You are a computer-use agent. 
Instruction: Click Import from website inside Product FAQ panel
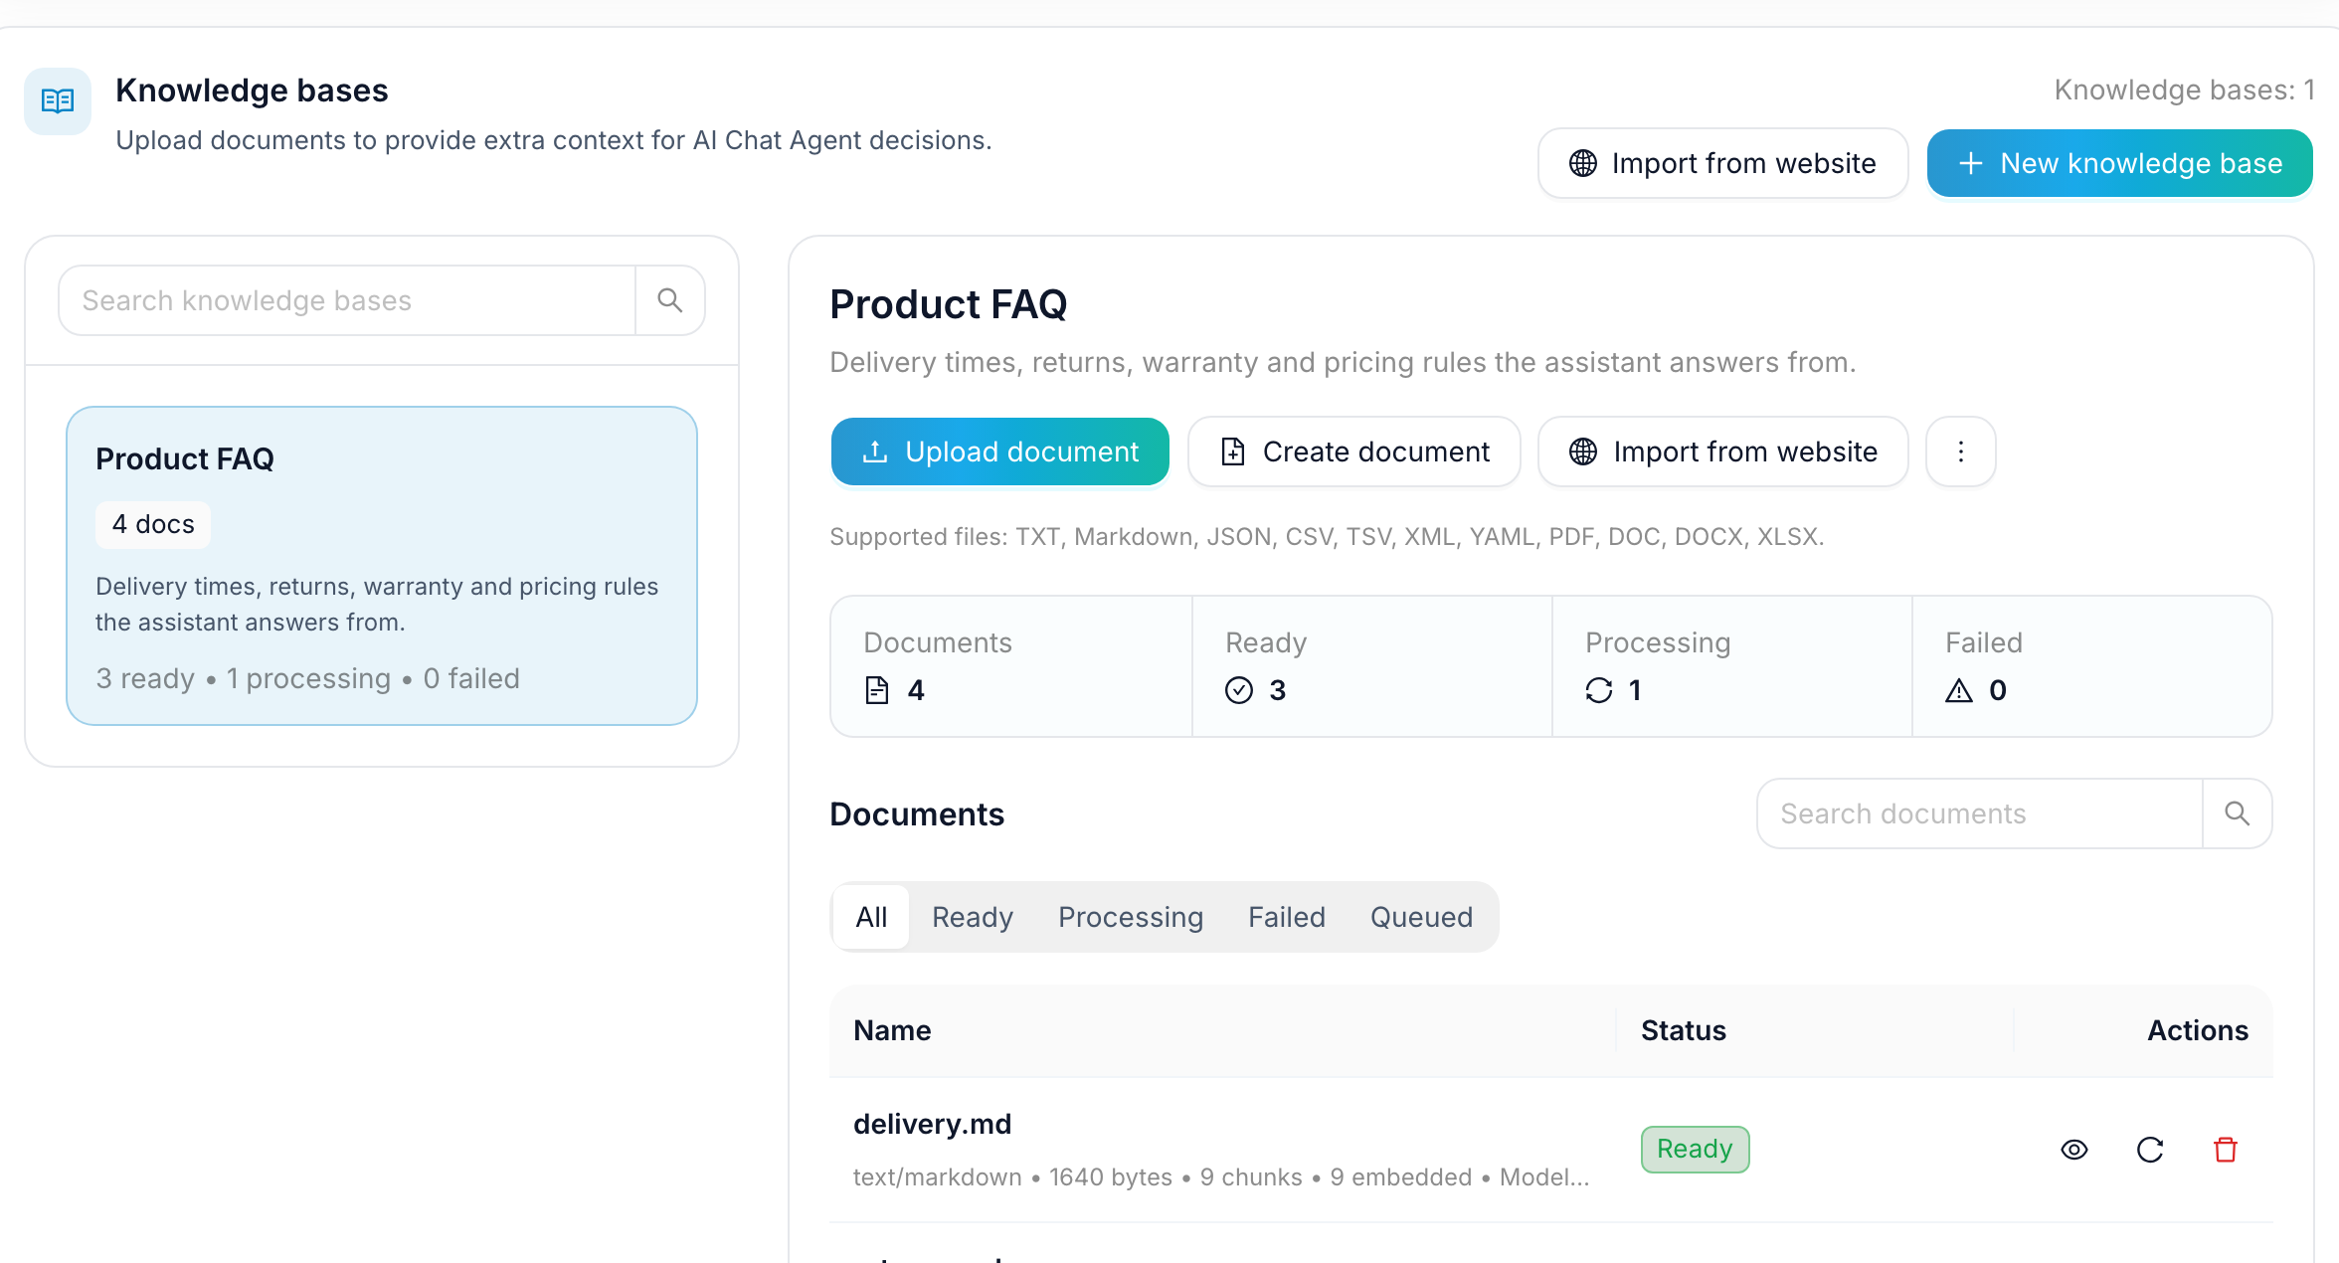(x=1723, y=451)
